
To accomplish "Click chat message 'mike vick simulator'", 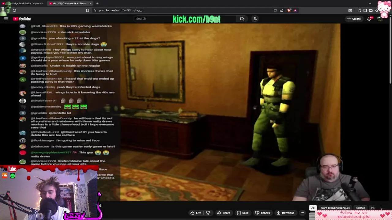I will point(74,32).
